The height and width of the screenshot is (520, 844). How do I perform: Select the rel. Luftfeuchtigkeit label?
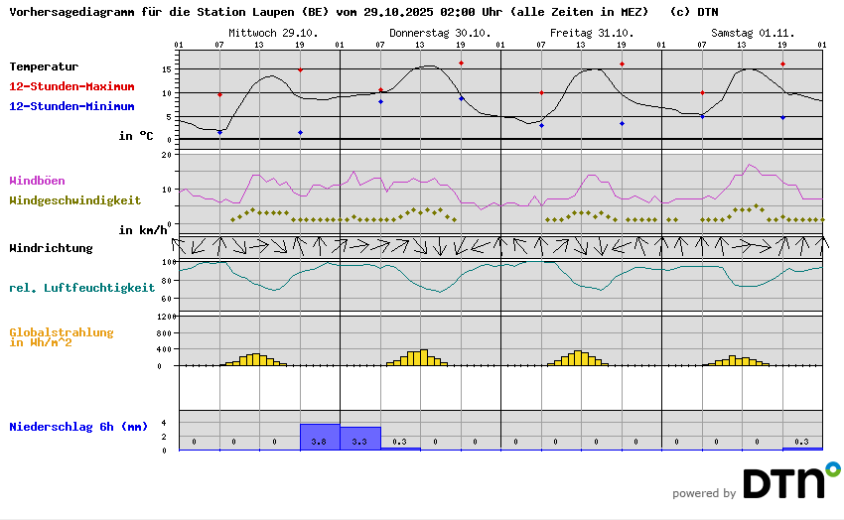point(81,288)
